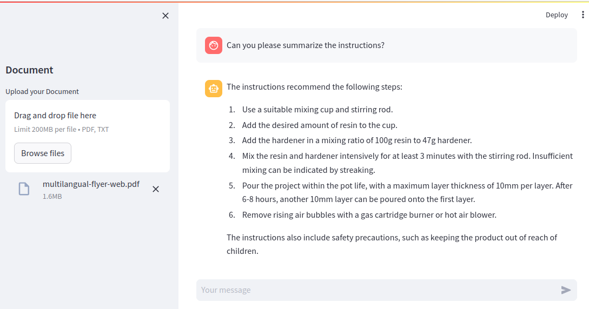This screenshot has height=309, width=589.
Task: Click the Document heading
Action: pyautogui.click(x=29, y=70)
